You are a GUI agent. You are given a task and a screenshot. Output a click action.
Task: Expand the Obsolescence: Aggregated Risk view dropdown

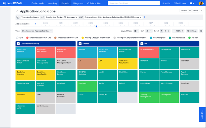point(37,31)
